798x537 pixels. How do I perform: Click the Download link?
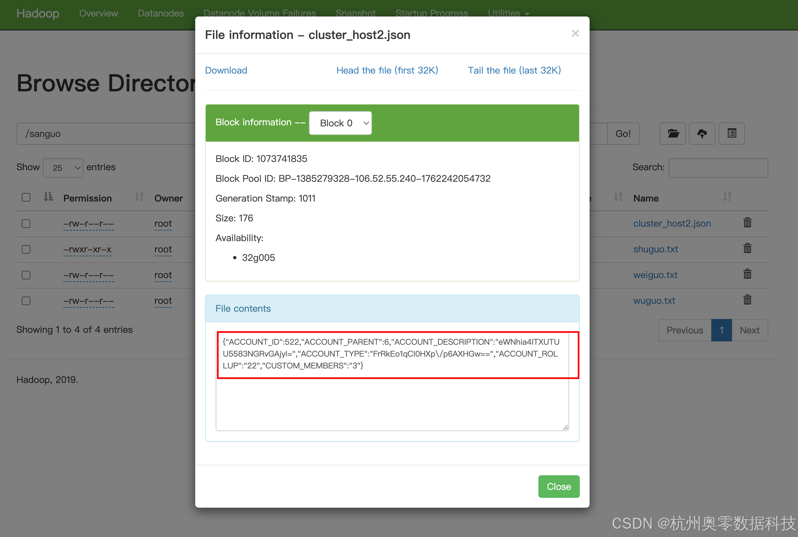[x=226, y=70]
